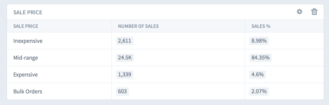Image resolution: width=329 pixels, height=105 pixels.
Task: Select the Bulk Orders row label
Action: [28, 91]
